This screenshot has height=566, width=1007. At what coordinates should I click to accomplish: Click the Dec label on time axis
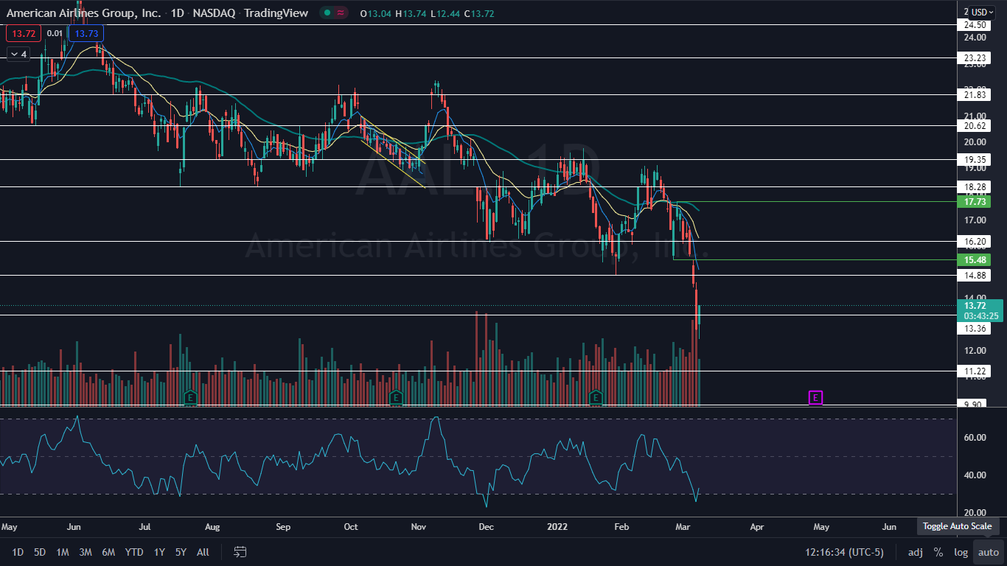tap(486, 527)
